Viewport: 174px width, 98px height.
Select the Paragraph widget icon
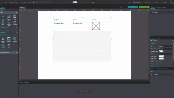click(x=9, y=17)
